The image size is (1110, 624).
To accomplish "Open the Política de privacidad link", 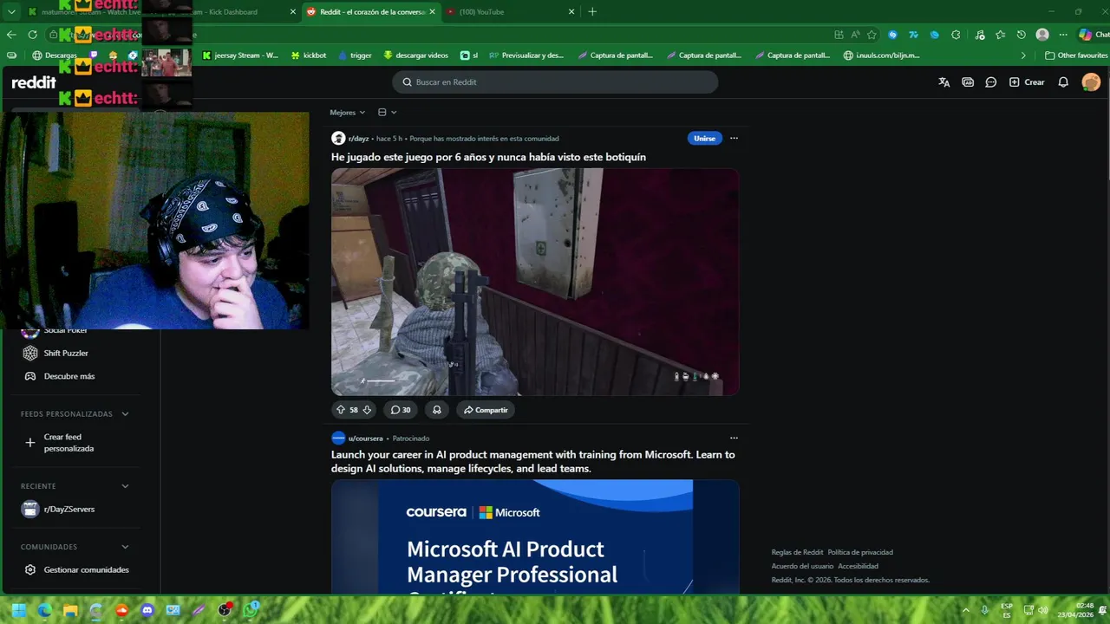I will tap(860, 552).
